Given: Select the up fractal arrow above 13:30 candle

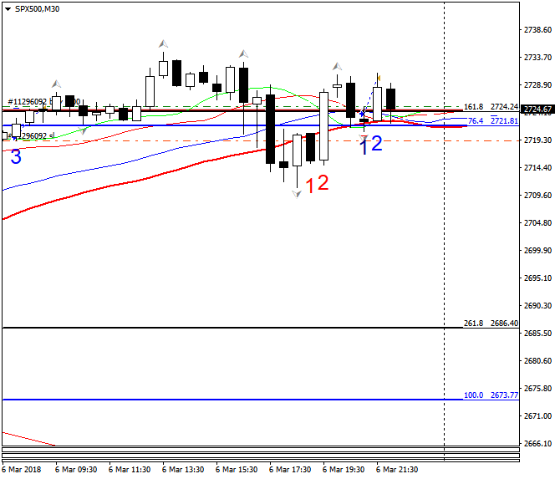Looking at the screenshot, I should pyautogui.click(x=163, y=44).
